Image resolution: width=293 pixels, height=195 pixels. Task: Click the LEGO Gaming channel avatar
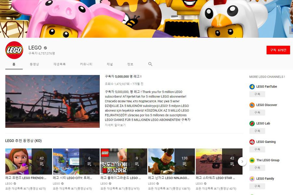tap(252, 142)
